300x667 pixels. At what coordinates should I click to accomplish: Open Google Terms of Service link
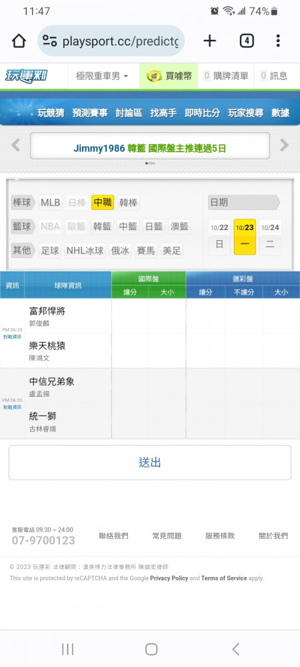coord(224,578)
